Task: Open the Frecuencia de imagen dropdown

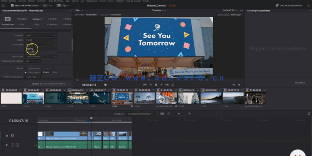Action: click(x=33, y=61)
